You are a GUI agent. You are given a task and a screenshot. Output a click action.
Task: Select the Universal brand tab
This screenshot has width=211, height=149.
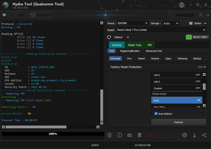click(115, 59)
